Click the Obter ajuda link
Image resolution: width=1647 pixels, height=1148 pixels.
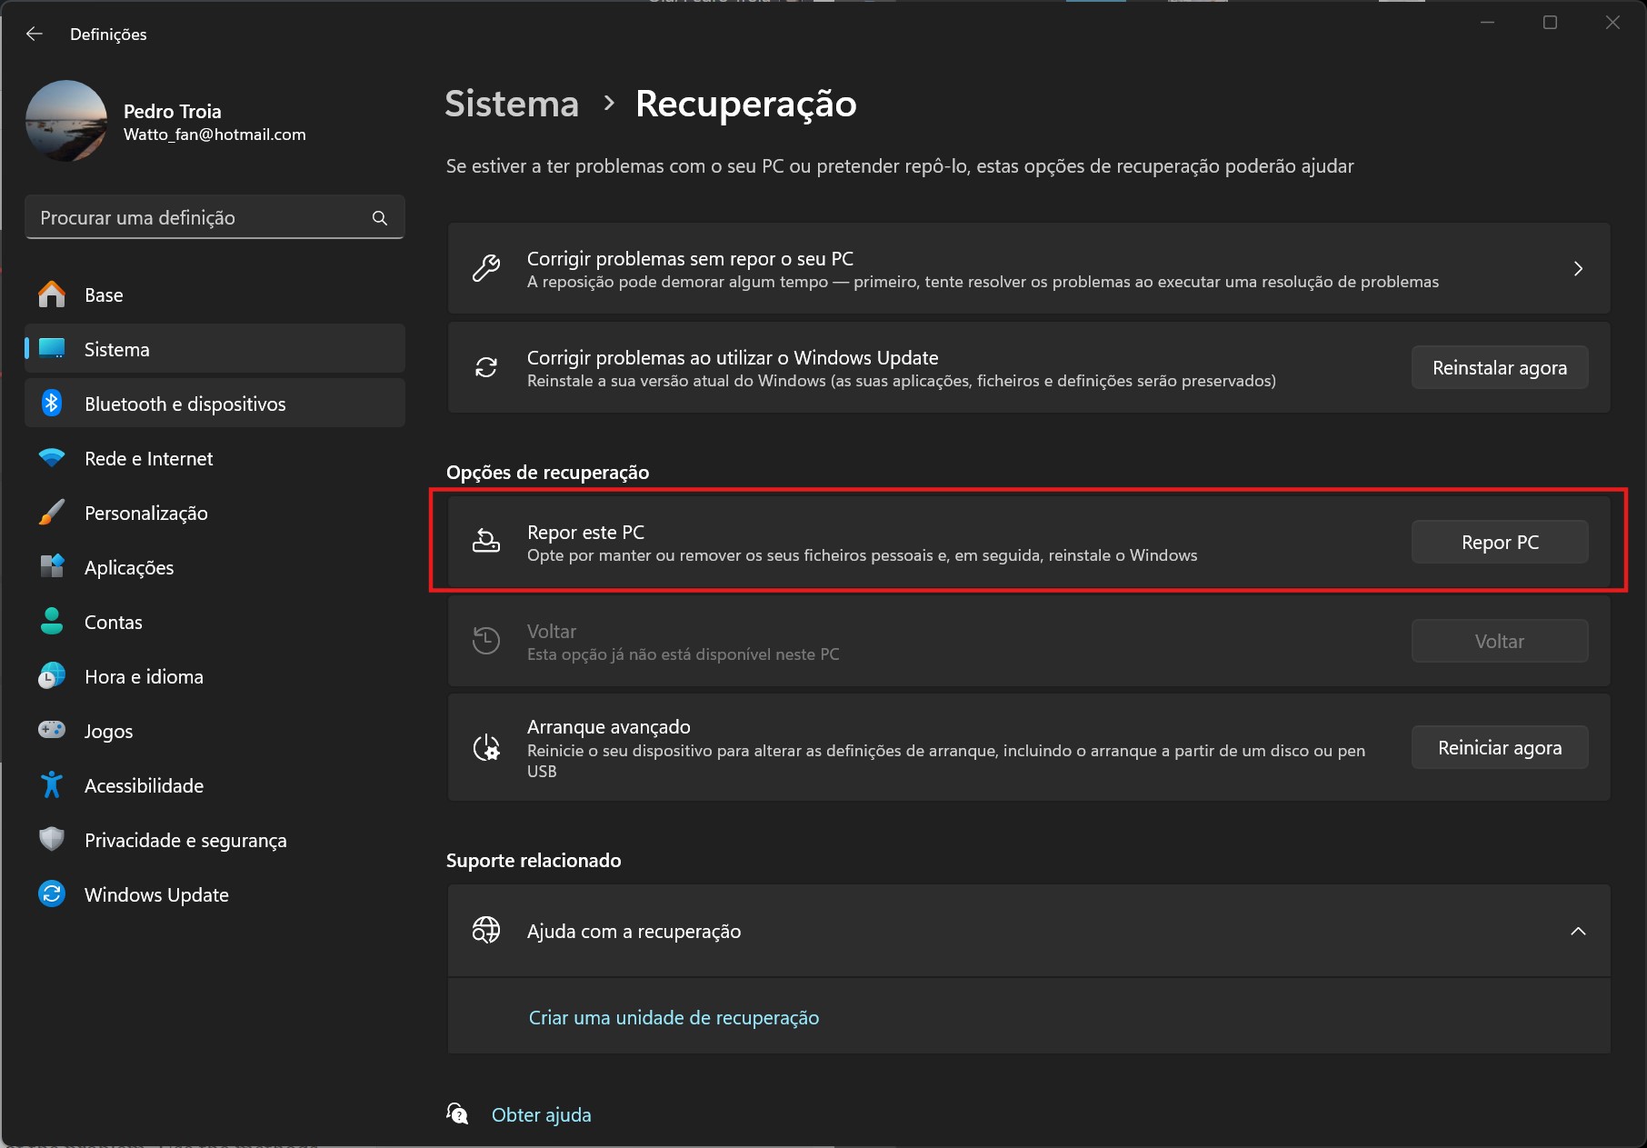pos(541,1115)
